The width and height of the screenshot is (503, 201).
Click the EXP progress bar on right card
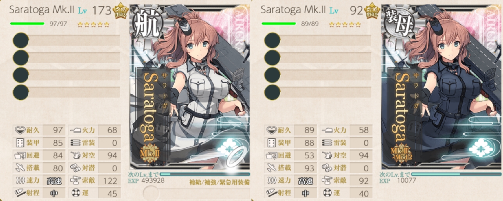click(456, 174)
